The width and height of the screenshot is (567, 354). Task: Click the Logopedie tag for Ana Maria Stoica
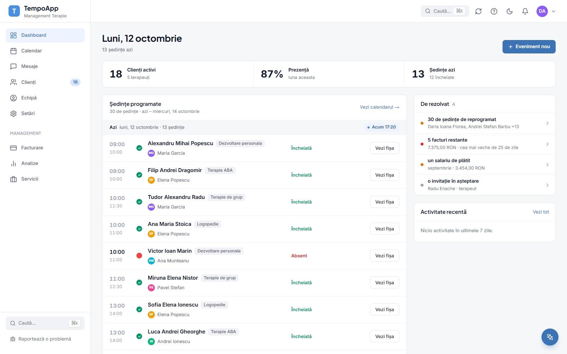(x=208, y=224)
